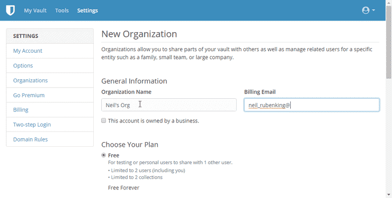The height and width of the screenshot is (198, 392).
Task: Select Settings in top navigation
Action: pos(87,11)
